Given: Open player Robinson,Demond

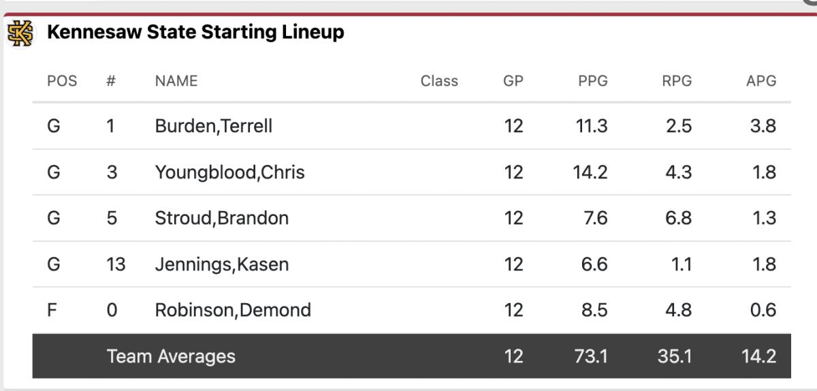Looking at the screenshot, I should click(x=233, y=310).
